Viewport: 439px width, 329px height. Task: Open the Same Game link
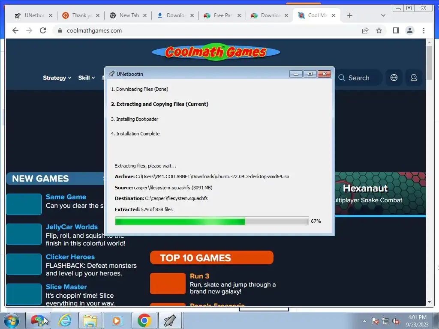(x=66, y=197)
